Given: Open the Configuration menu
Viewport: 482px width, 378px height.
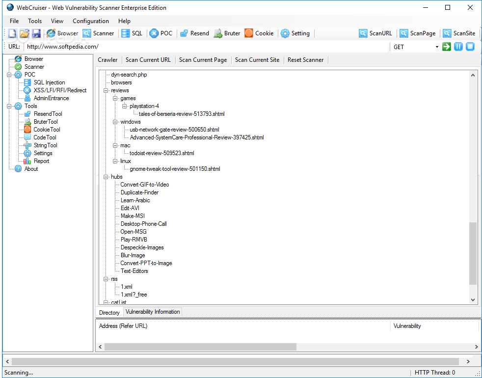Looking at the screenshot, I should point(91,21).
